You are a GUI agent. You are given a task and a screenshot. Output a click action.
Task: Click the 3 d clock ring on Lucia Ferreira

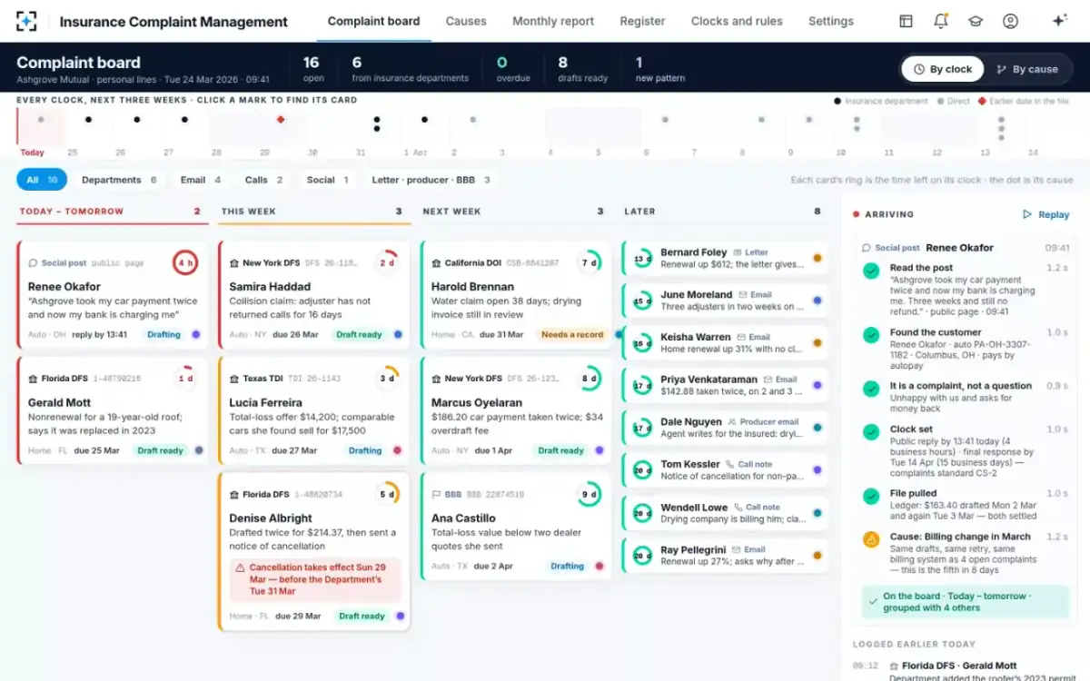click(387, 379)
